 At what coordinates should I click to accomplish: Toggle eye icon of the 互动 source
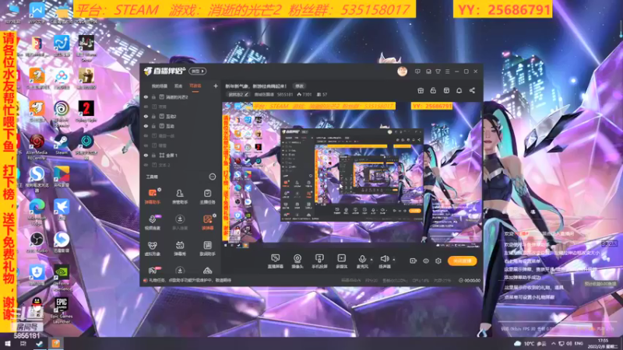pyautogui.click(x=146, y=126)
